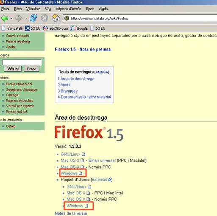Open the Permanent link
This screenshot has height=216, width=217.
17,112
